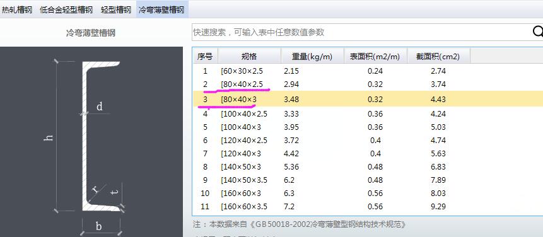This screenshot has height=237, width=543.
Task: Click section area value 4.74
Action: (438, 141)
